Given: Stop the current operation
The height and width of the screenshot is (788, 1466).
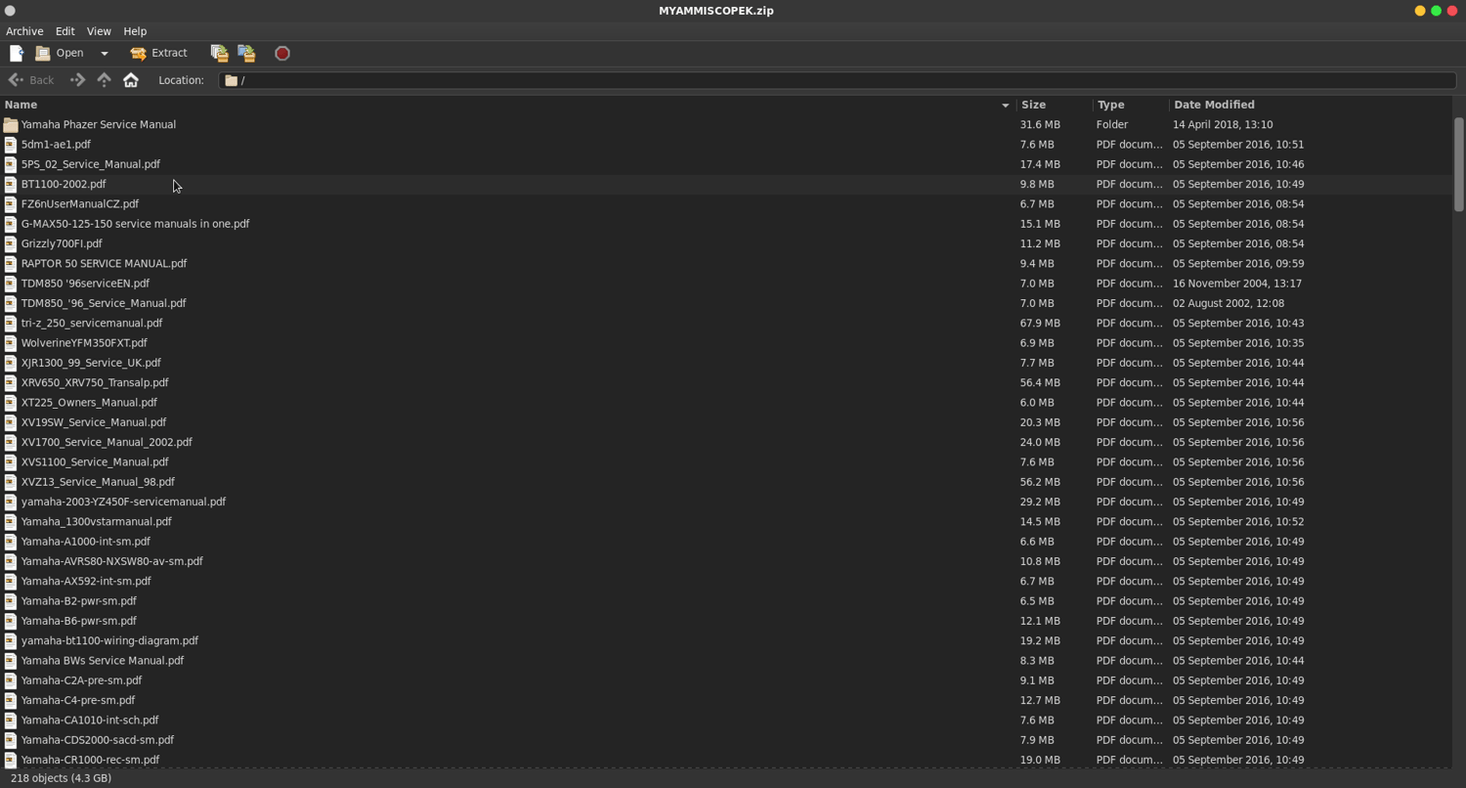Looking at the screenshot, I should click(x=282, y=53).
